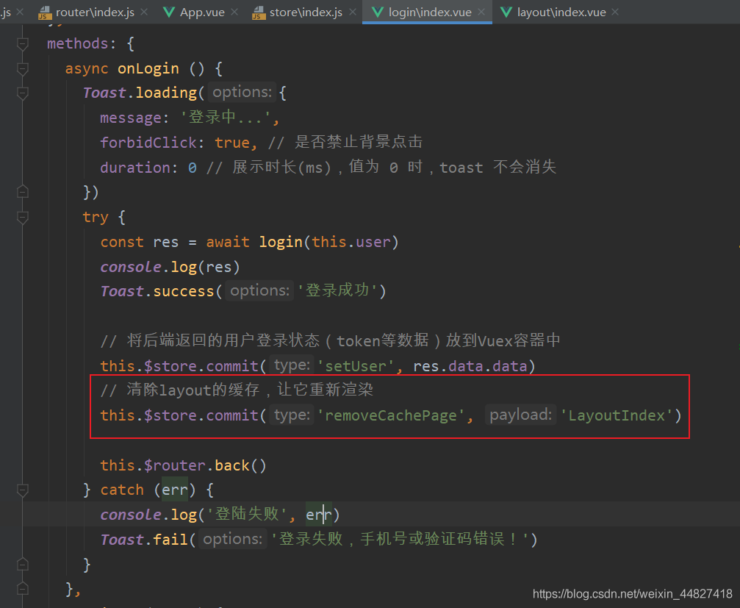Switch to the store\index.js tab
The height and width of the screenshot is (608, 740).
coord(306,12)
